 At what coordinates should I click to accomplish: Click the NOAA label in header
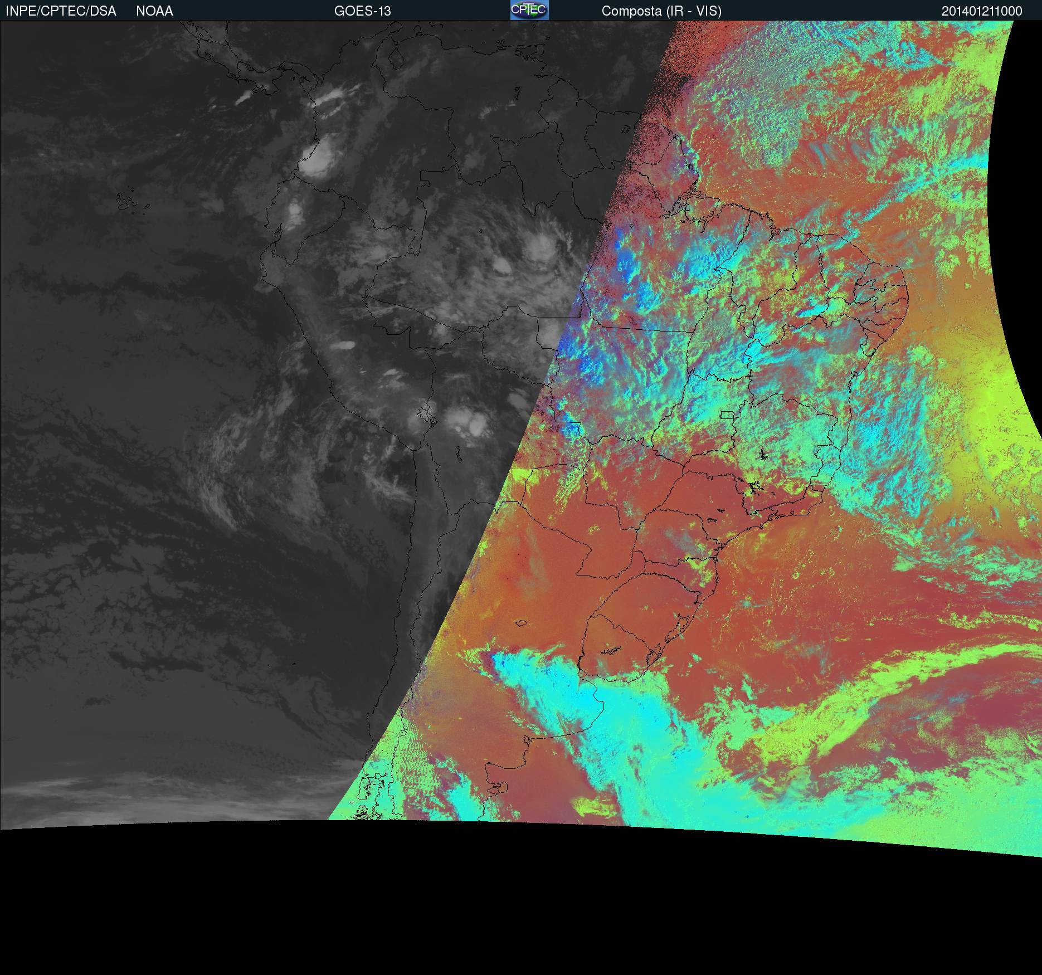point(154,11)
